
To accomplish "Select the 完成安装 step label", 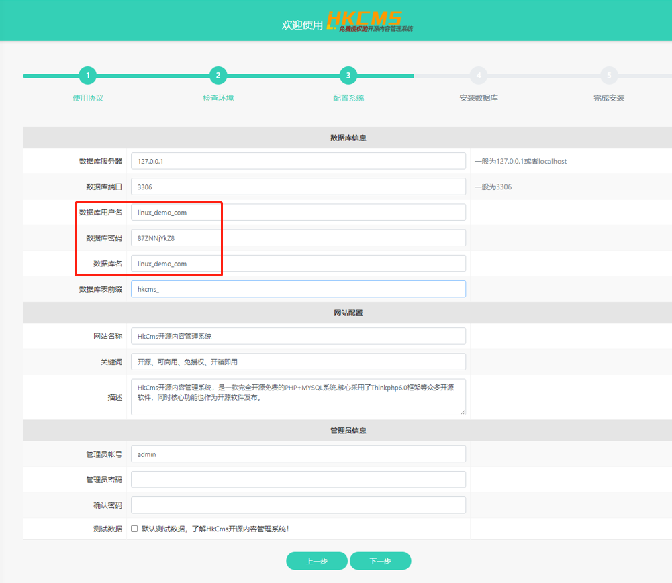I will [609, 98].
